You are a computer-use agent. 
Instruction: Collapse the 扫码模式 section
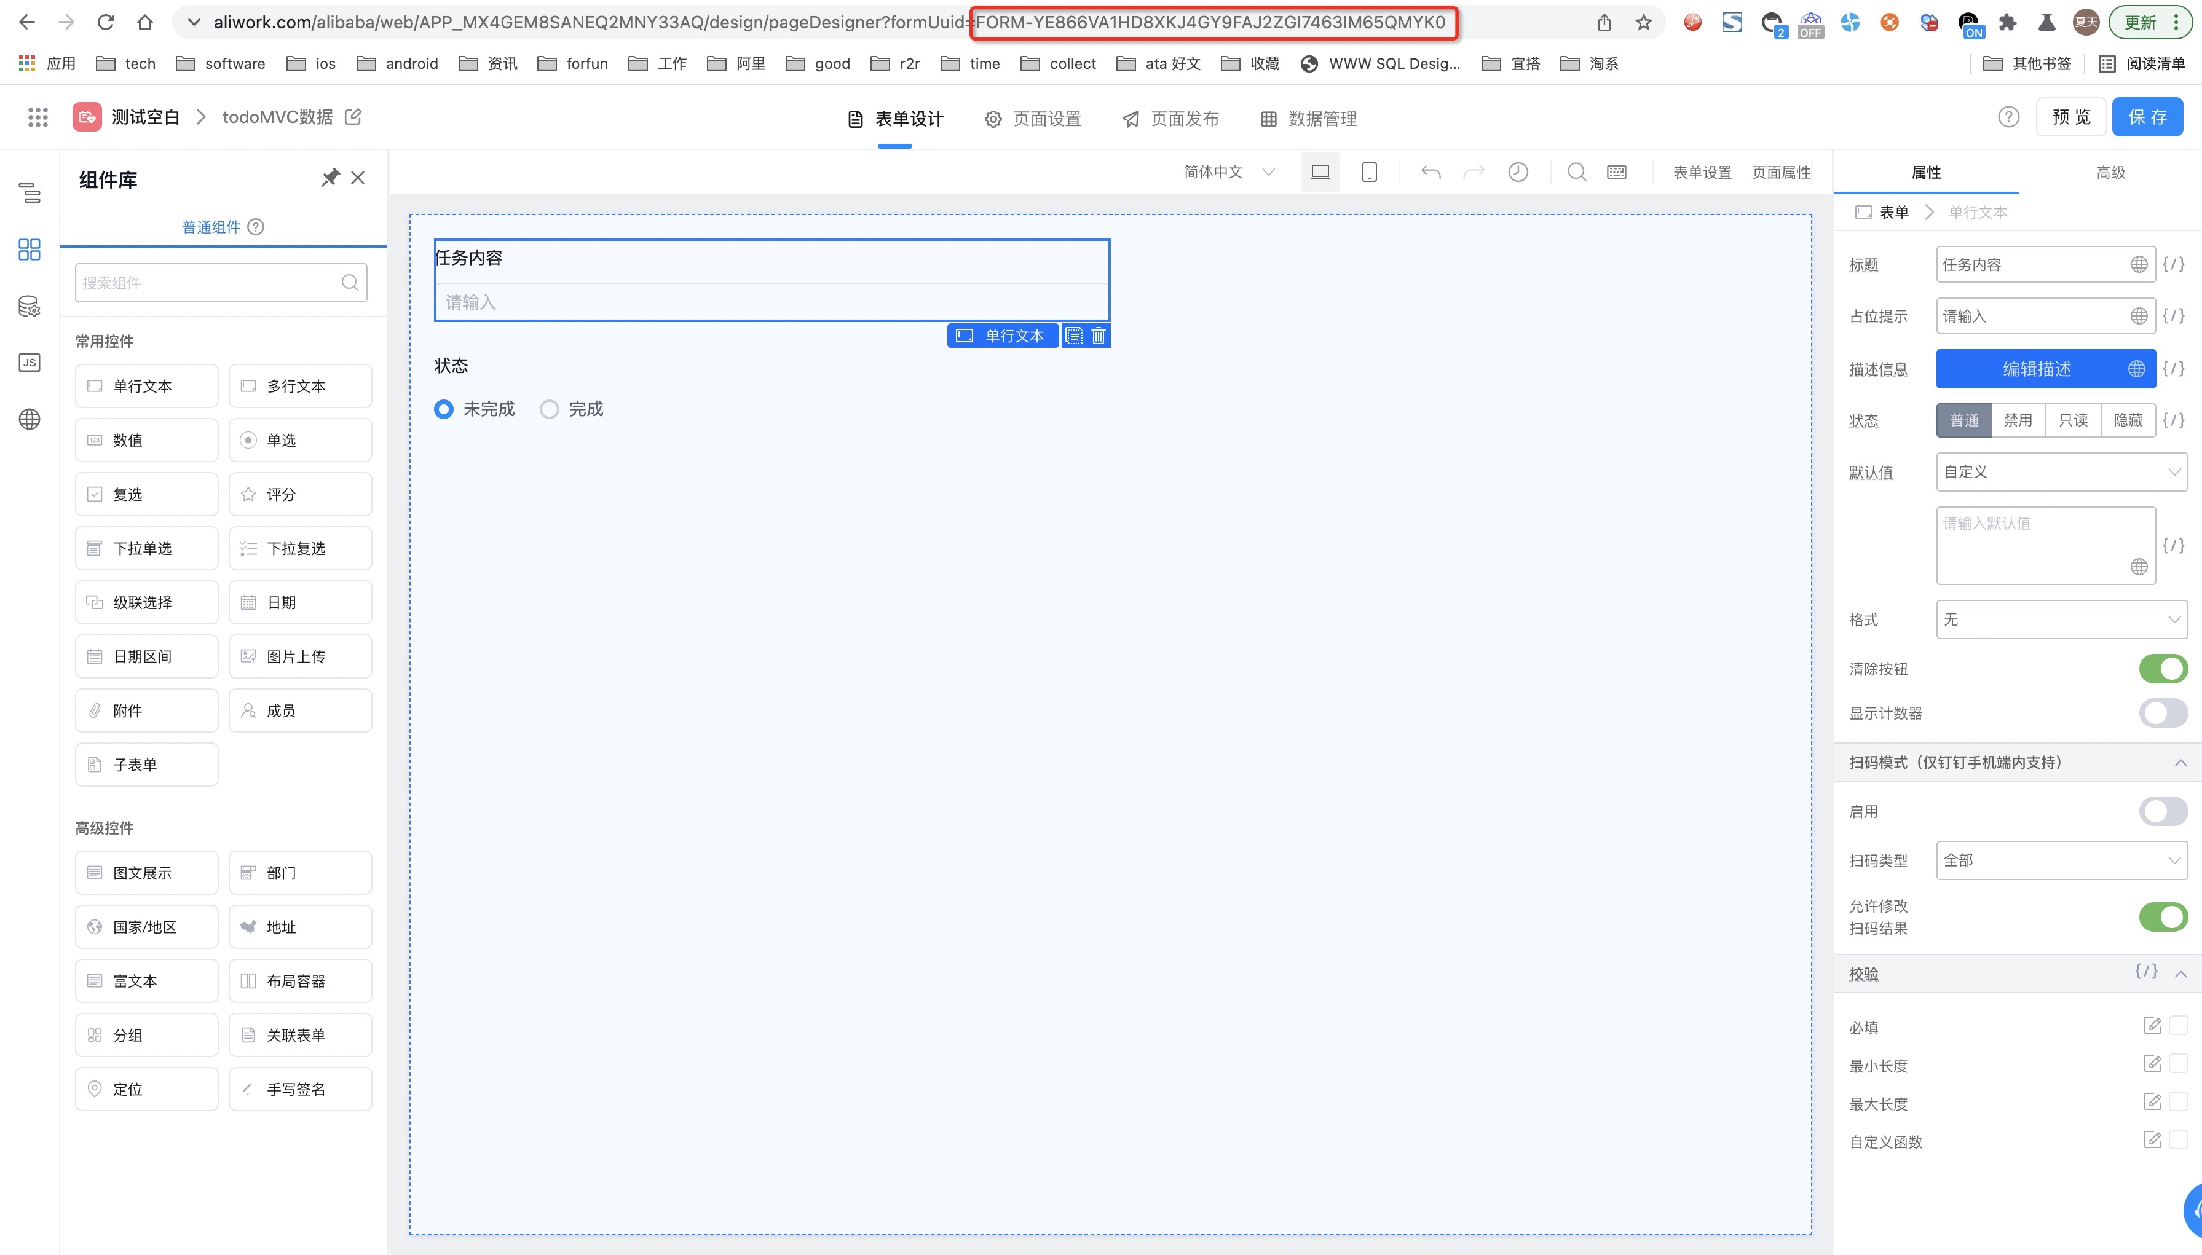(2180, 763)
